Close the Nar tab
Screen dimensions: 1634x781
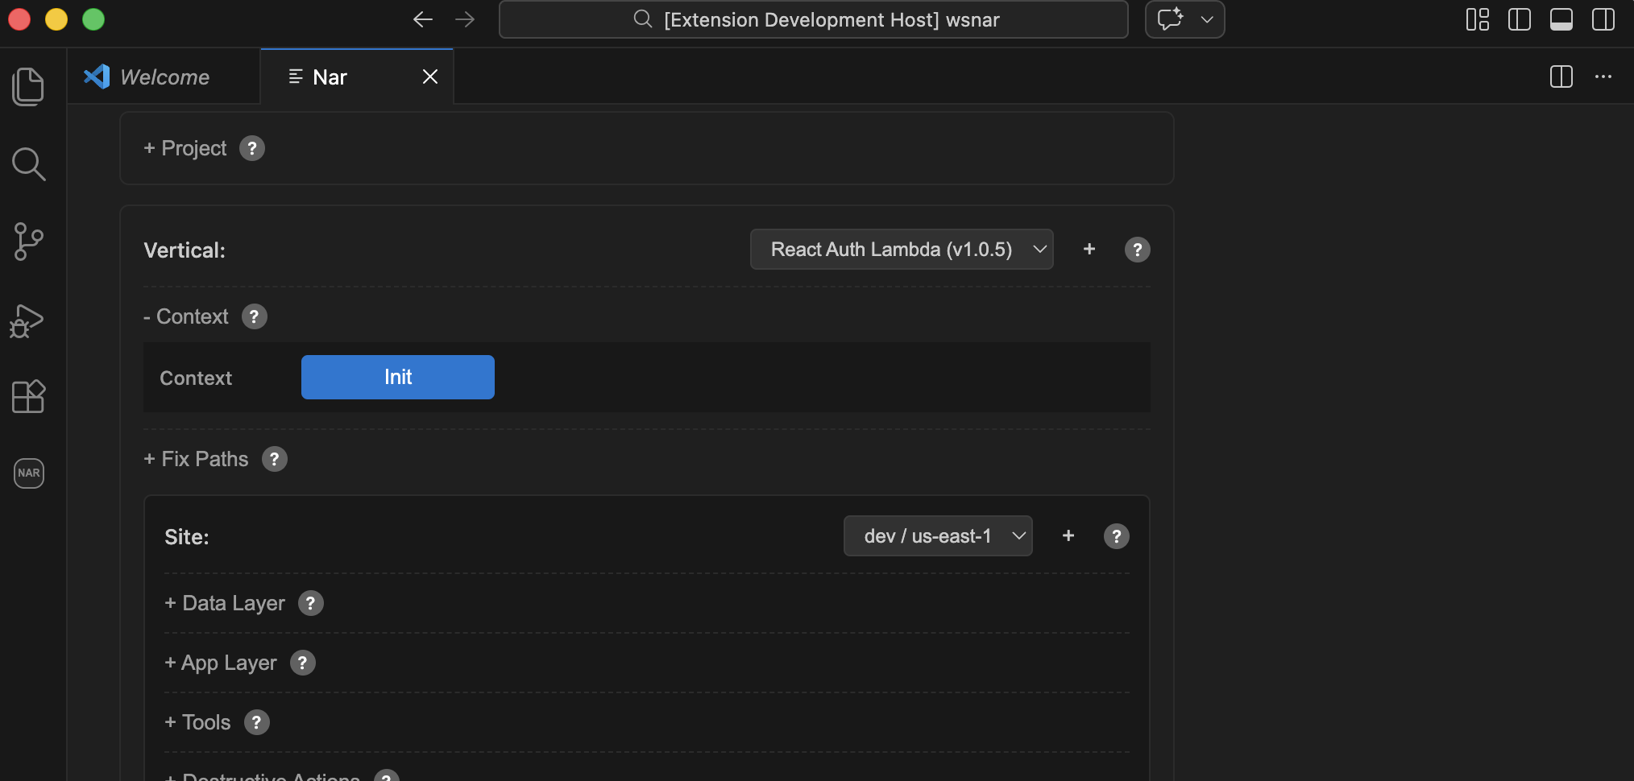430,76
